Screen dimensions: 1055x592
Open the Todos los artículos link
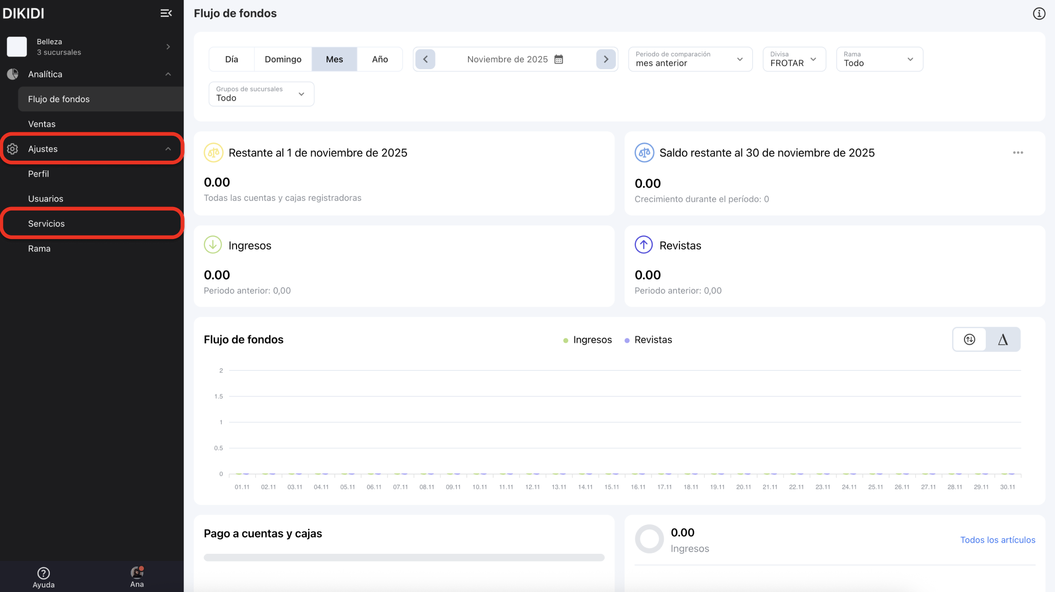point(997,540)
